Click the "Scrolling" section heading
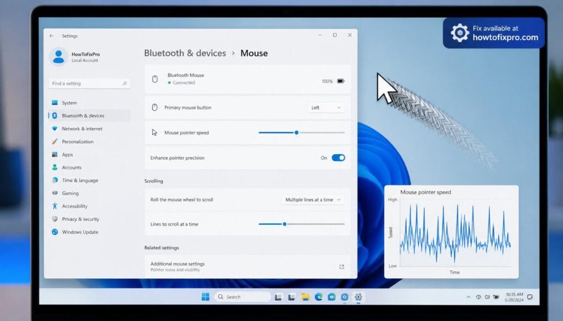 (154, 181)
